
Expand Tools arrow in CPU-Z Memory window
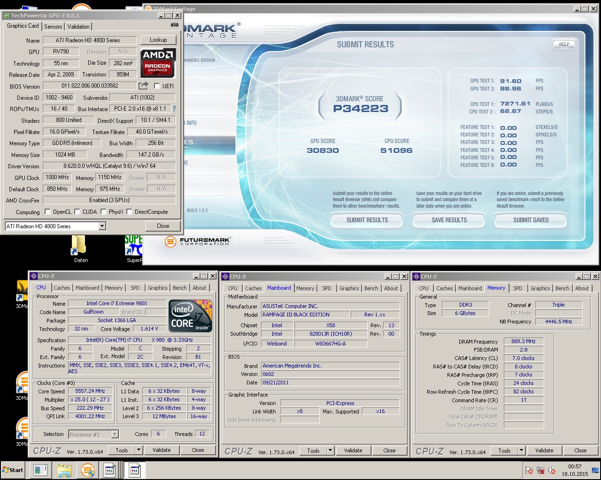pos(521,450)
